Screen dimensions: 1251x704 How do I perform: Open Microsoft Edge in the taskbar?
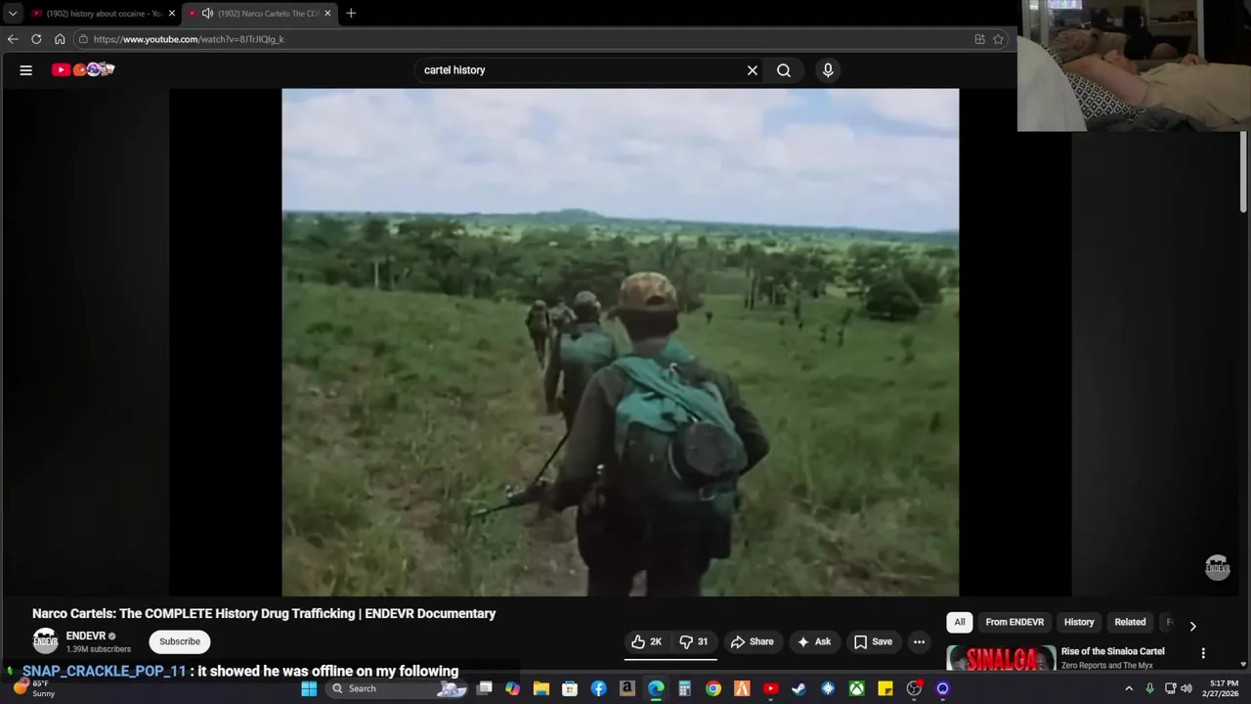pyautogui.click(x=656, y=688)
